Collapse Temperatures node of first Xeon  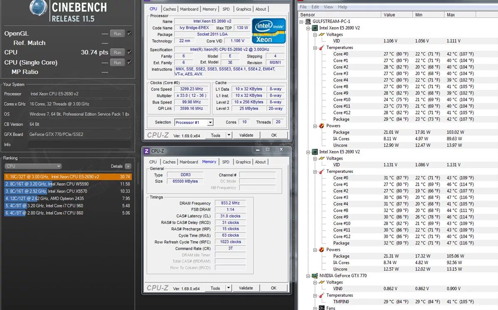[315, 48]
